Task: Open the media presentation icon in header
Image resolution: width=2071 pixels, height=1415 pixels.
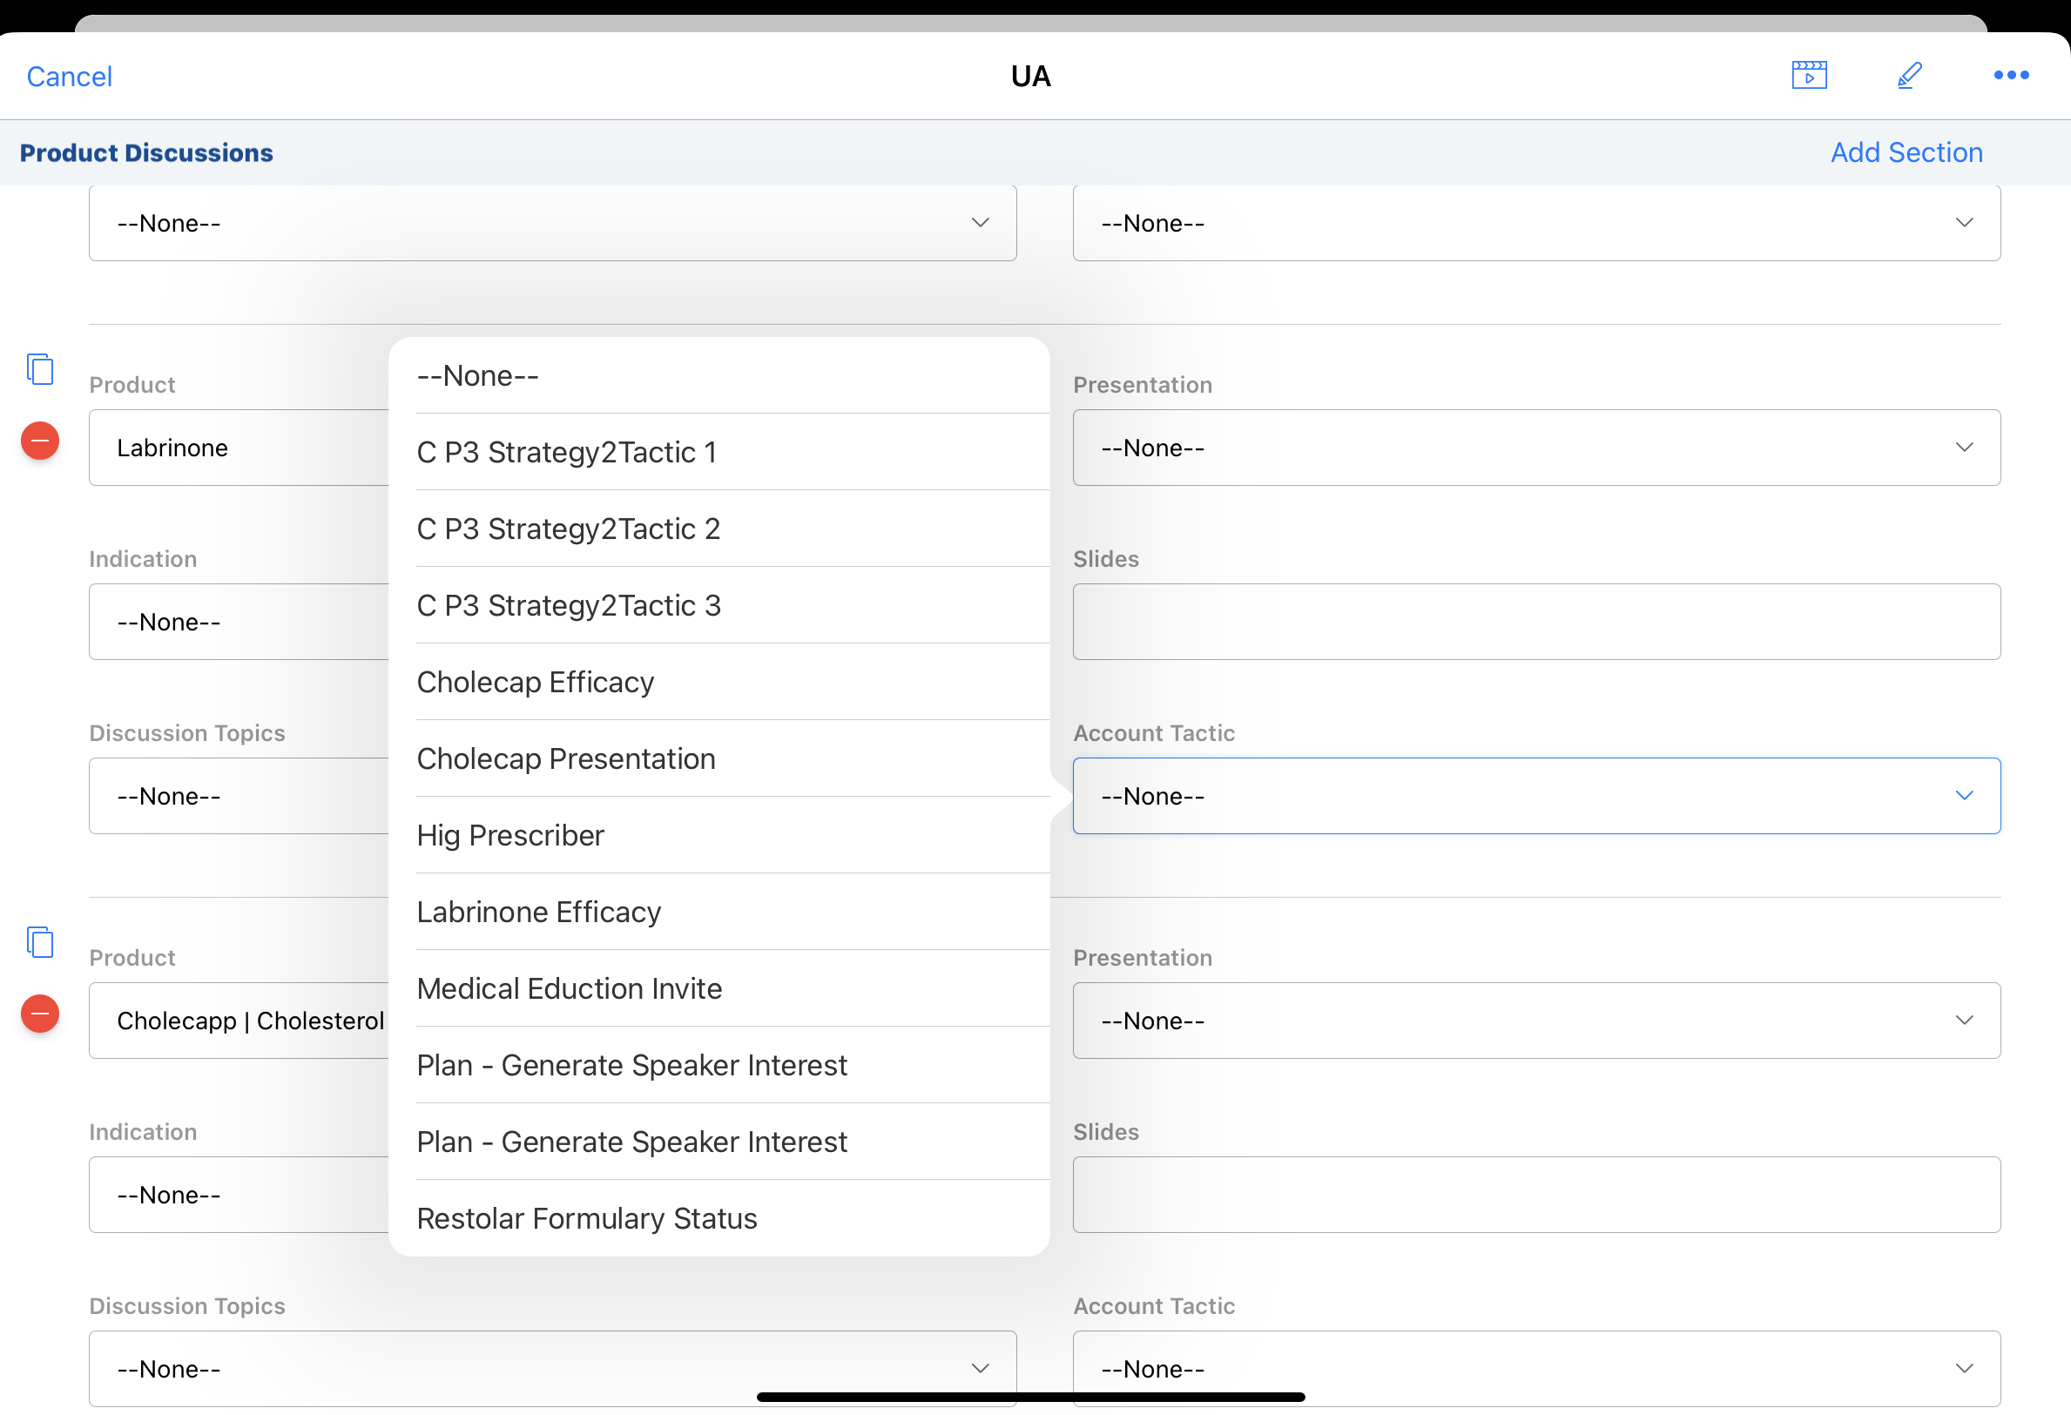Action: [1808, 76]
